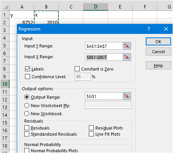Viewport: 173px width, 153px height.
Task: Select row 15 header
Action: 5,123
